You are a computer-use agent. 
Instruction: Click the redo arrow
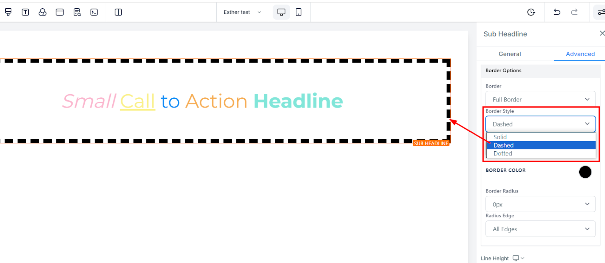(x=574, y=12)
